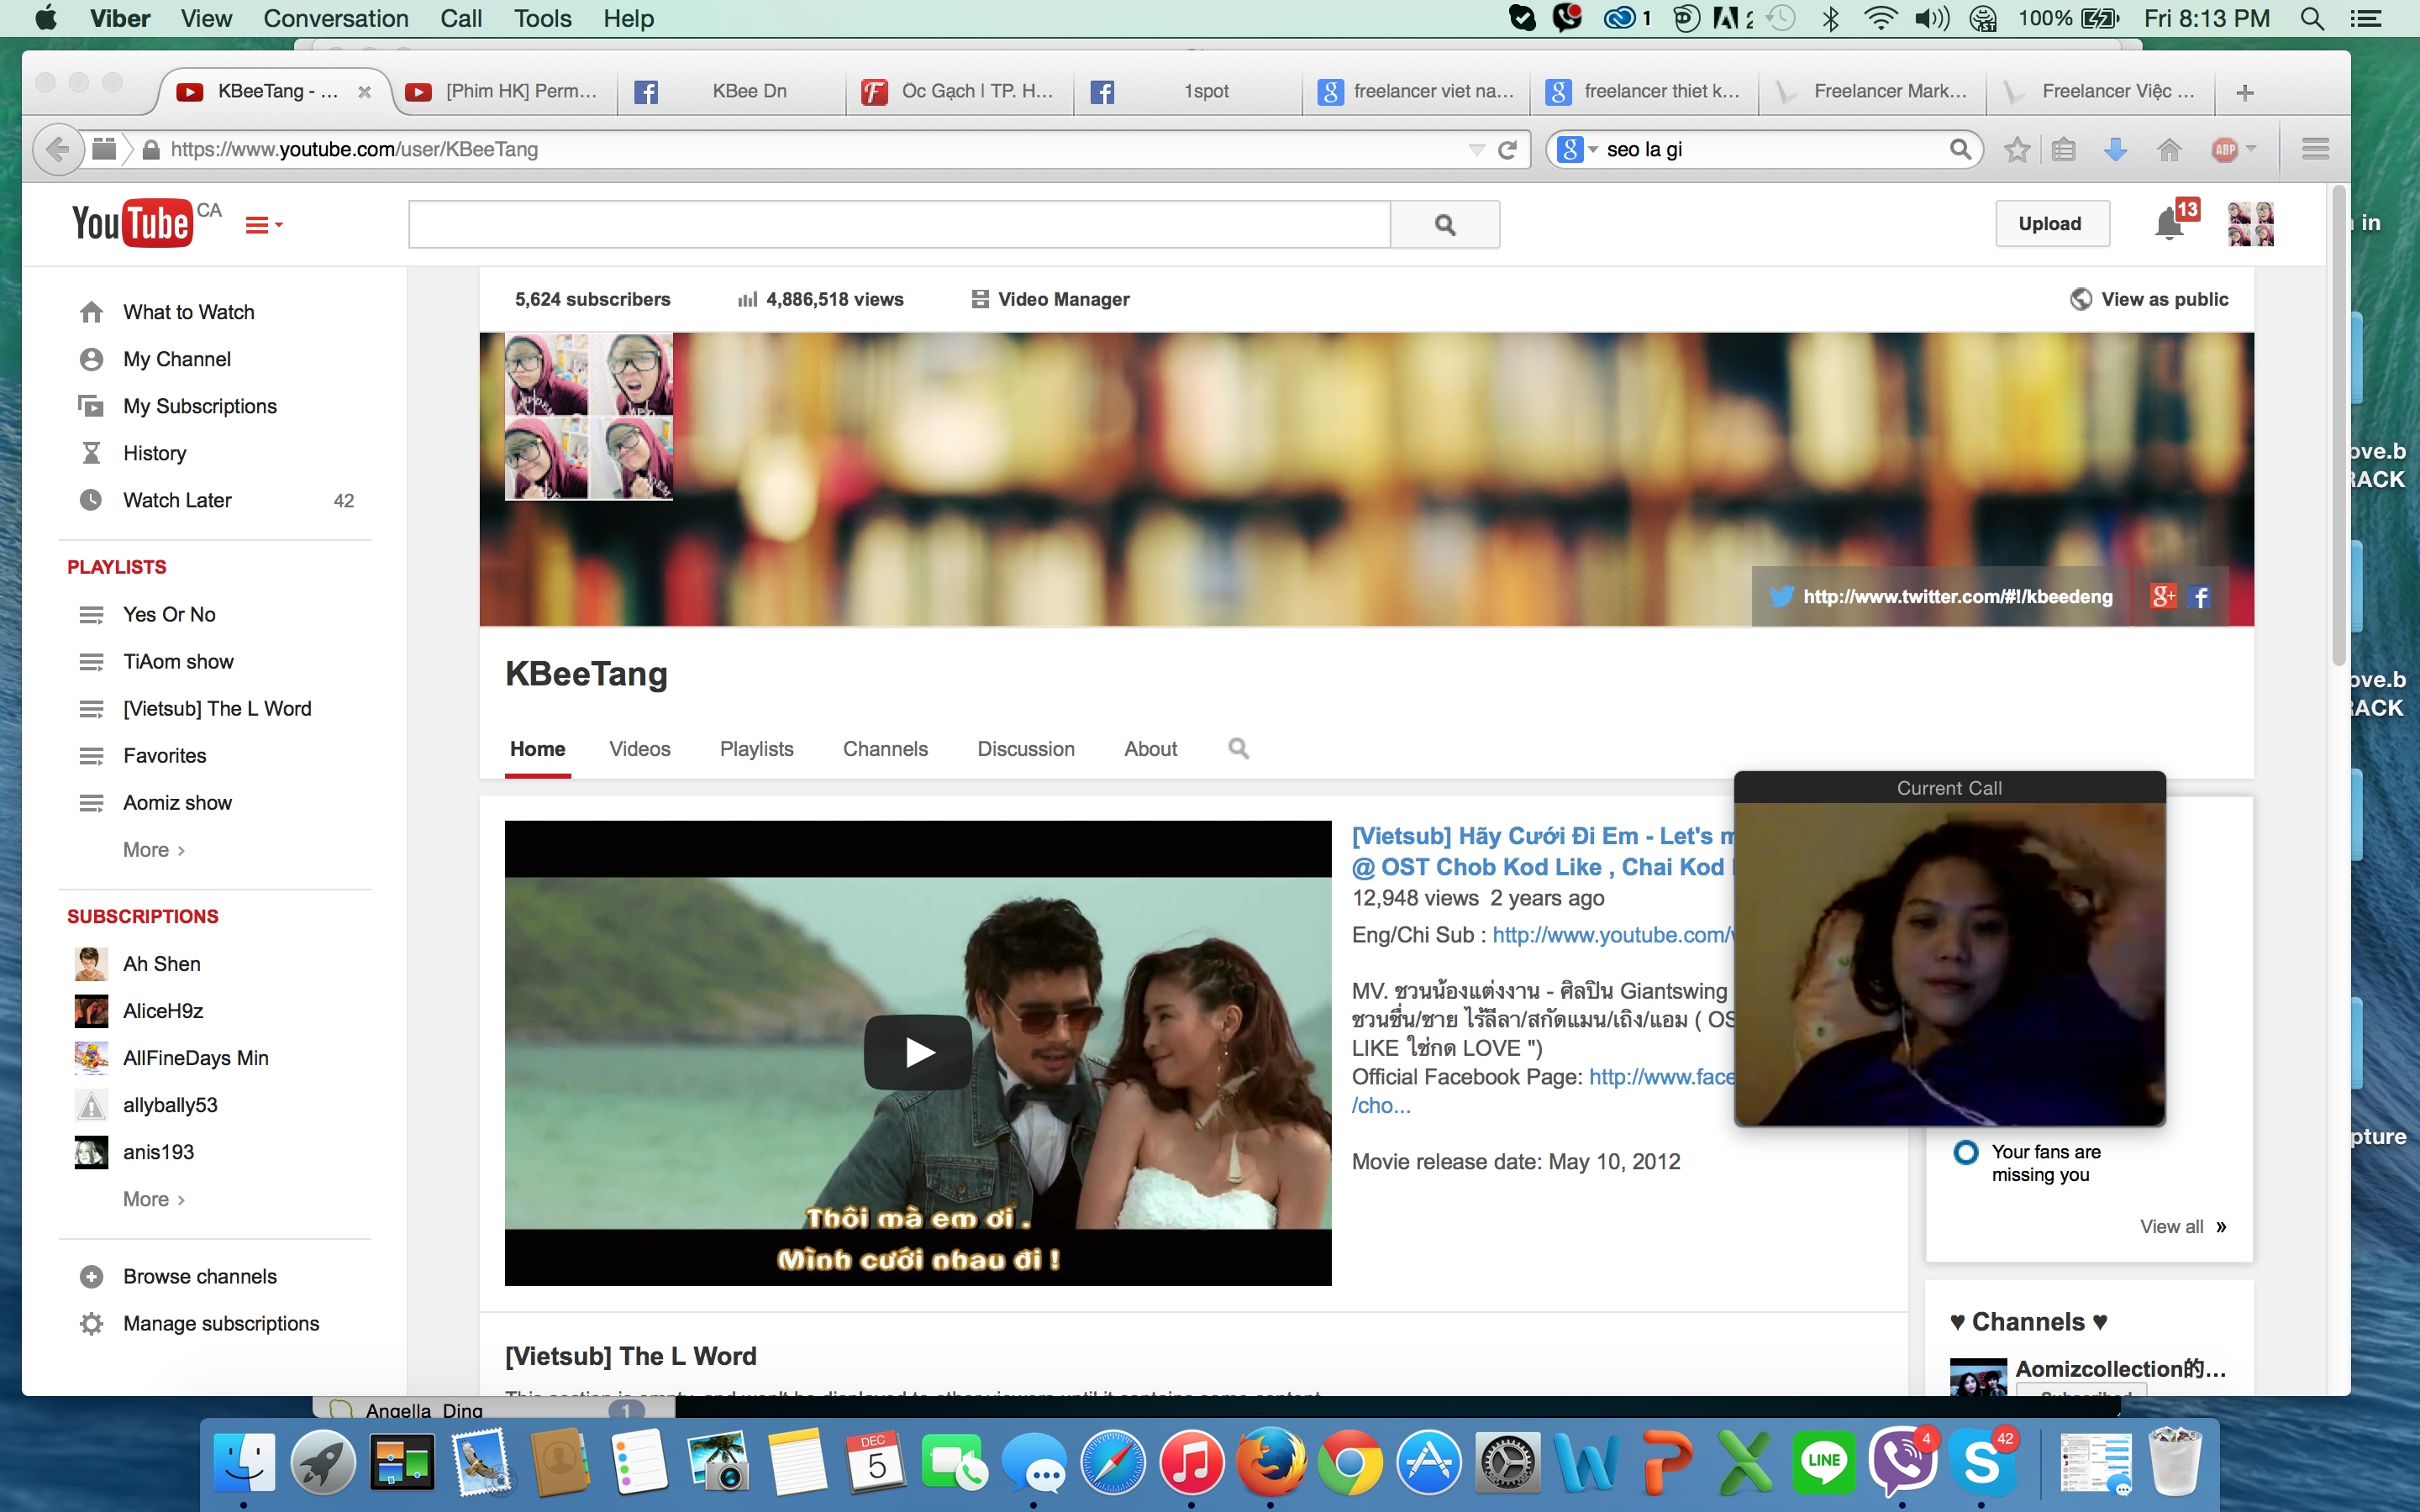Open [Vietsub] The L Word playlist
The image size is (2420, 1512).
[217, 708]
